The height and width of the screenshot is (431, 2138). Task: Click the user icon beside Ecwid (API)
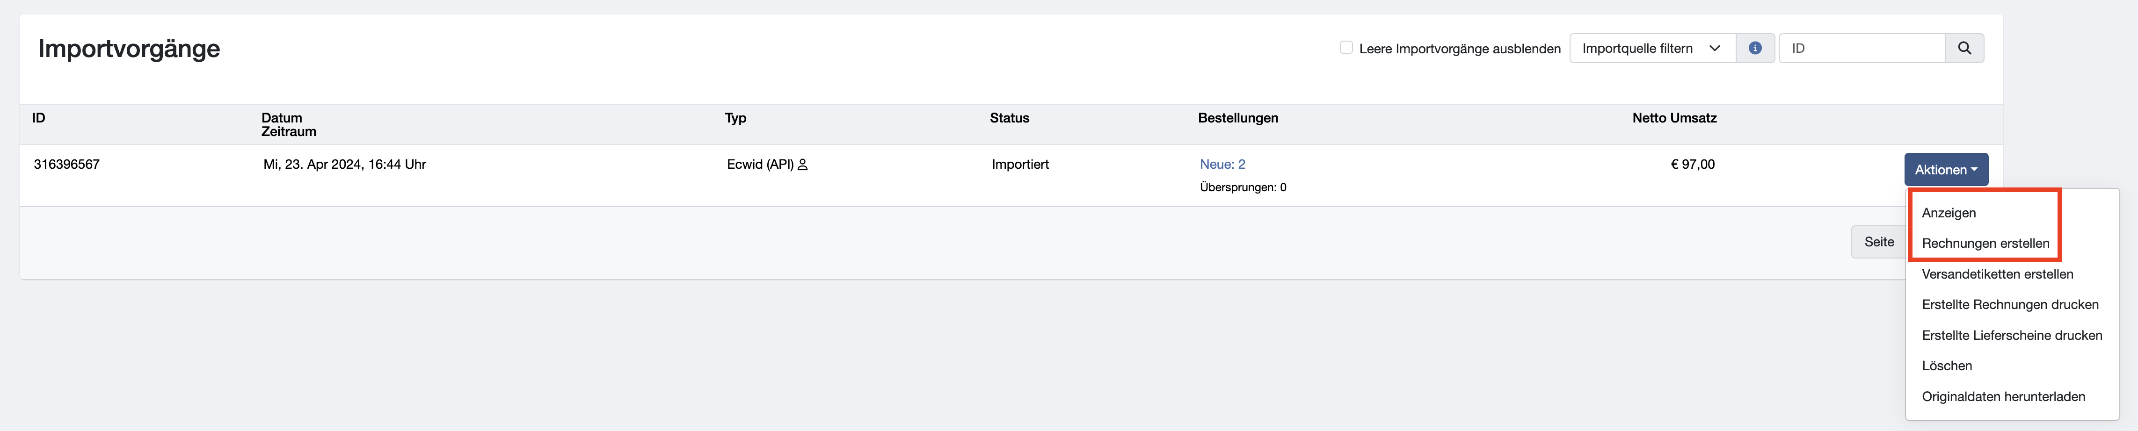803,165
